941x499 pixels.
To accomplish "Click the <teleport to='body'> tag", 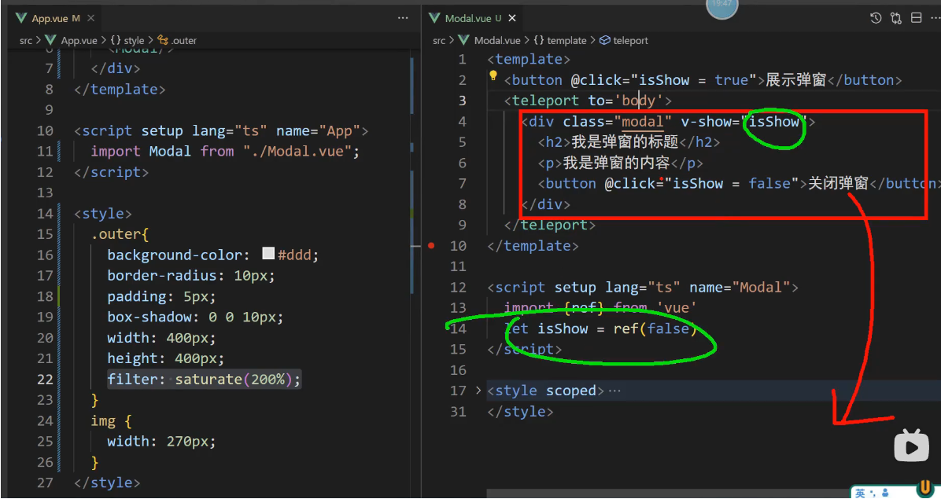I will click(x=589, y=101).
